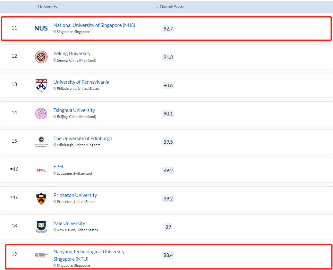Select Edinburgh, United Kingdom location text
Image resolution: width=333 pixels, height=270 pixels.
tap(79, 145)
